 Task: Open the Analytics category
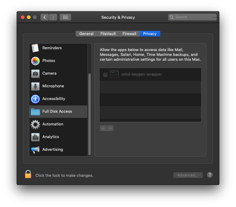pos(51,137)
